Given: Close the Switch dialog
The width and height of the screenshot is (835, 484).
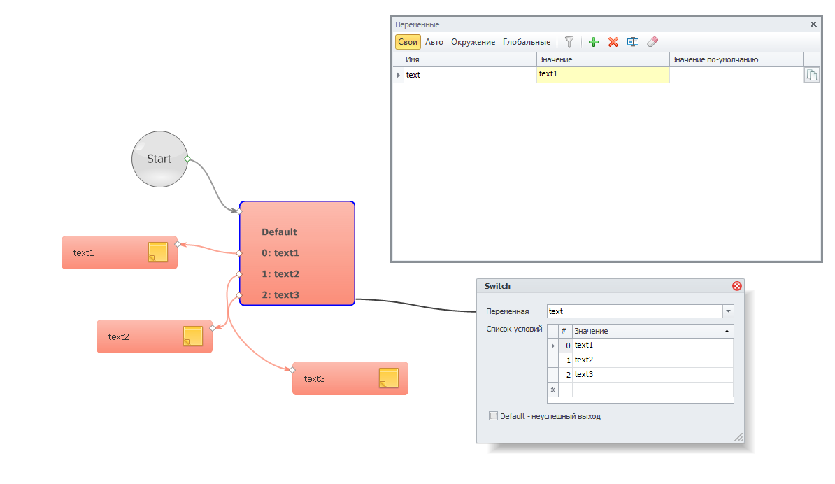Looking at the screenshot, I should [736, 286].
